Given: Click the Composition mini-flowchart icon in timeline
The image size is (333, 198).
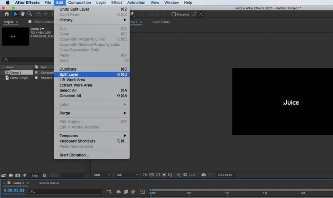Looking at the screenshot, I should (109, 192).
